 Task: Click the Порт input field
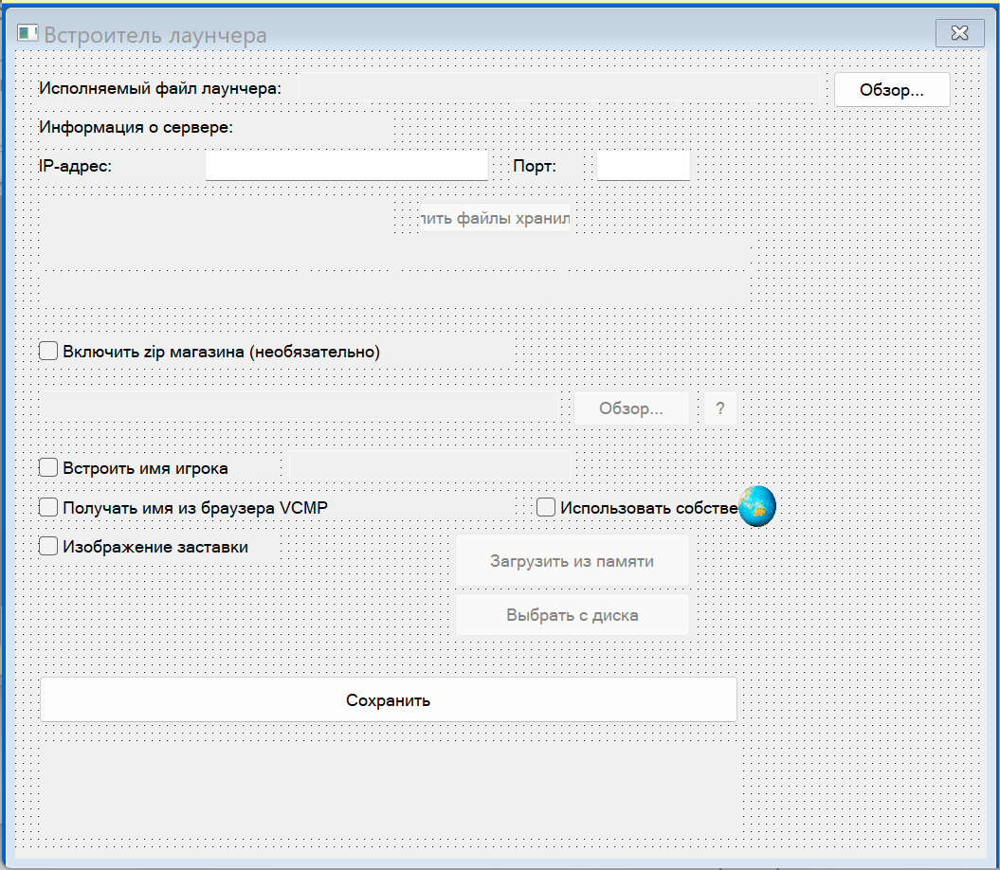[643, 165]
